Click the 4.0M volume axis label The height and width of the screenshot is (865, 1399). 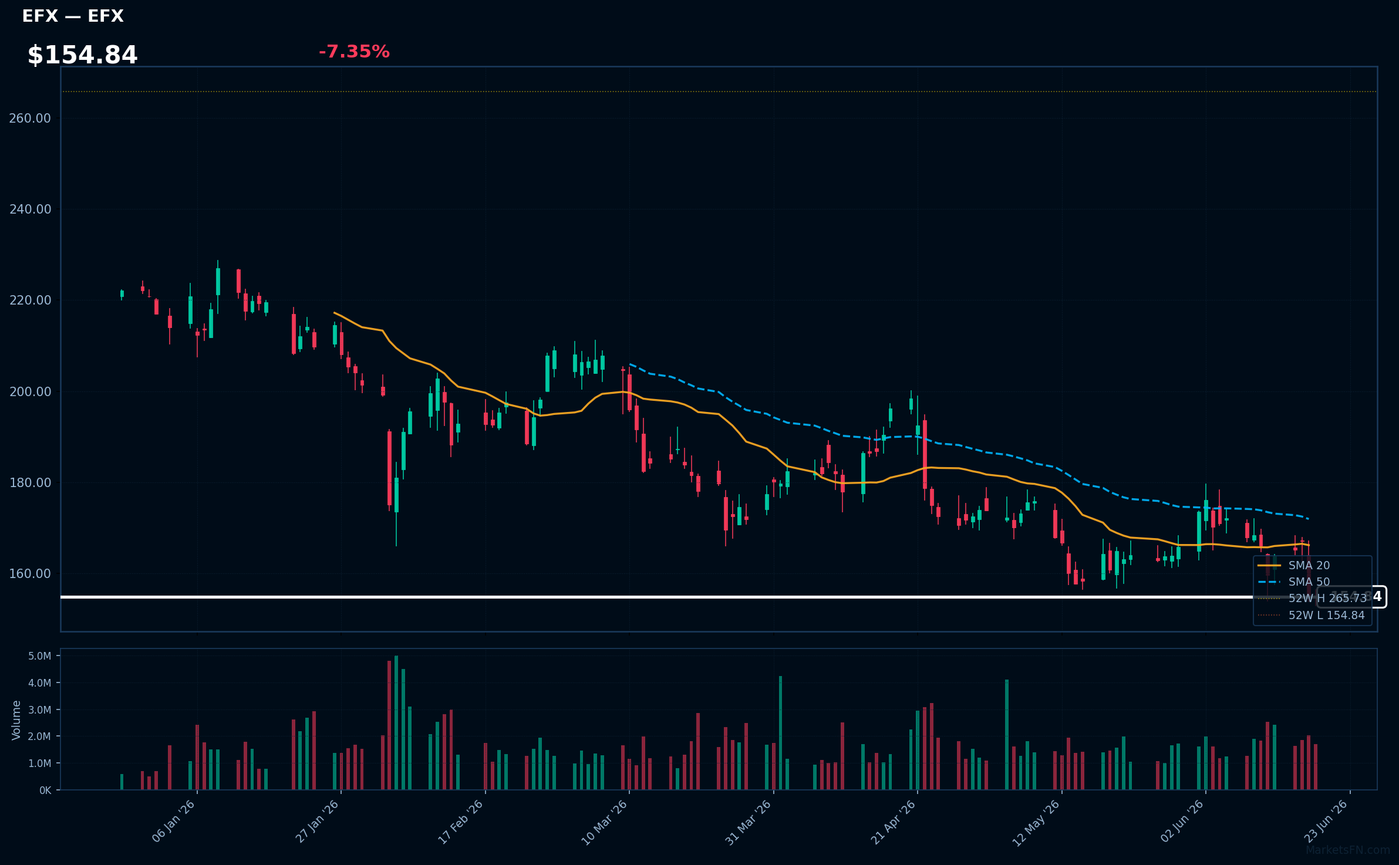(40, 683)
